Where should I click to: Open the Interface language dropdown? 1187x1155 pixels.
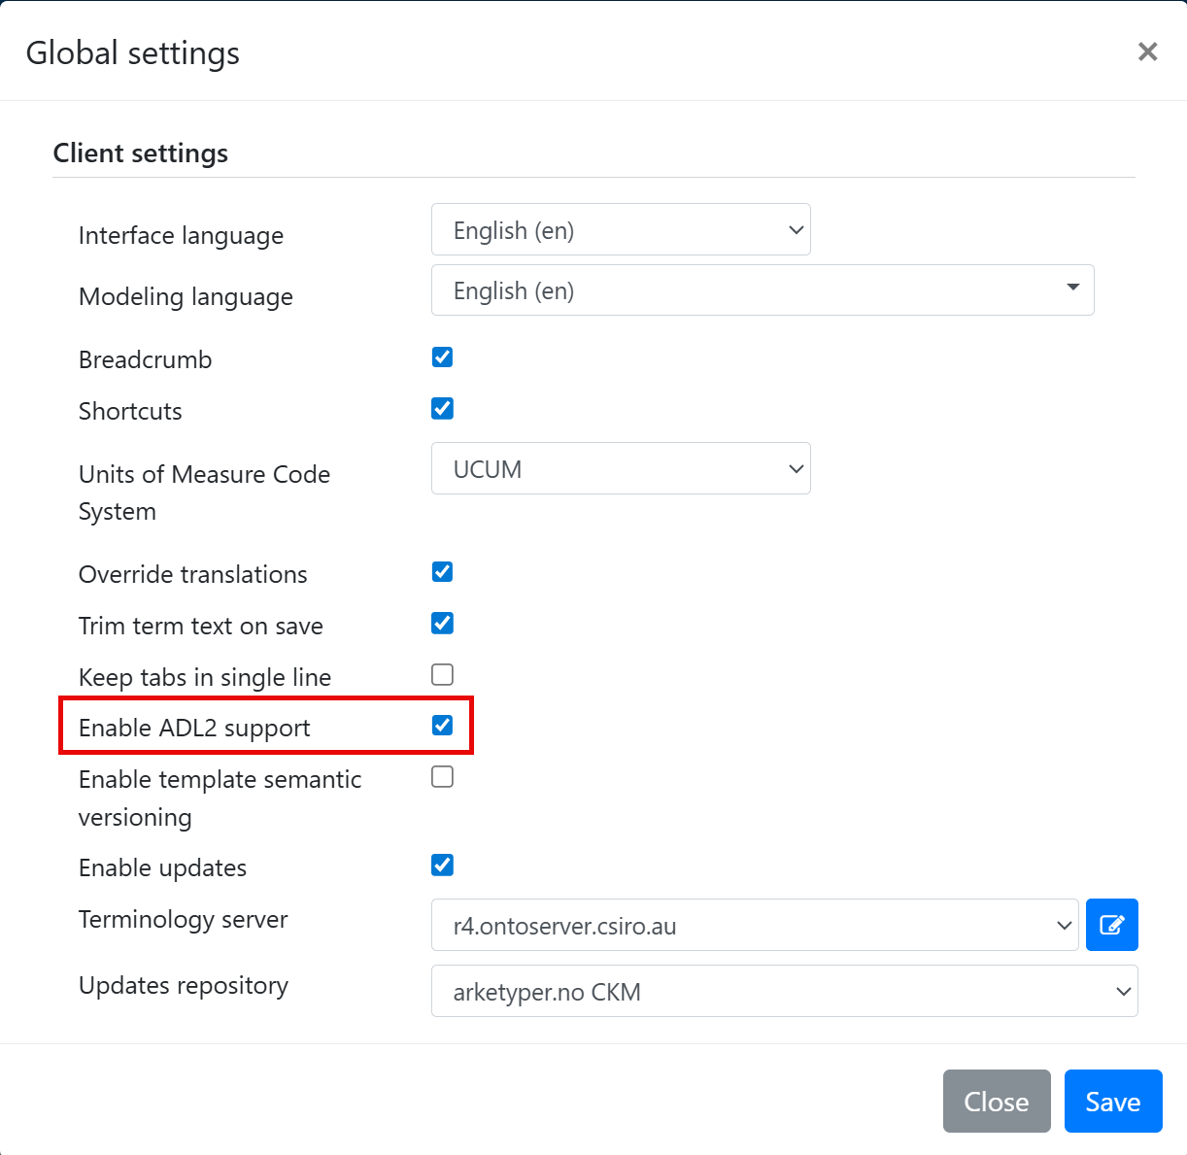[x=621, y=230]
